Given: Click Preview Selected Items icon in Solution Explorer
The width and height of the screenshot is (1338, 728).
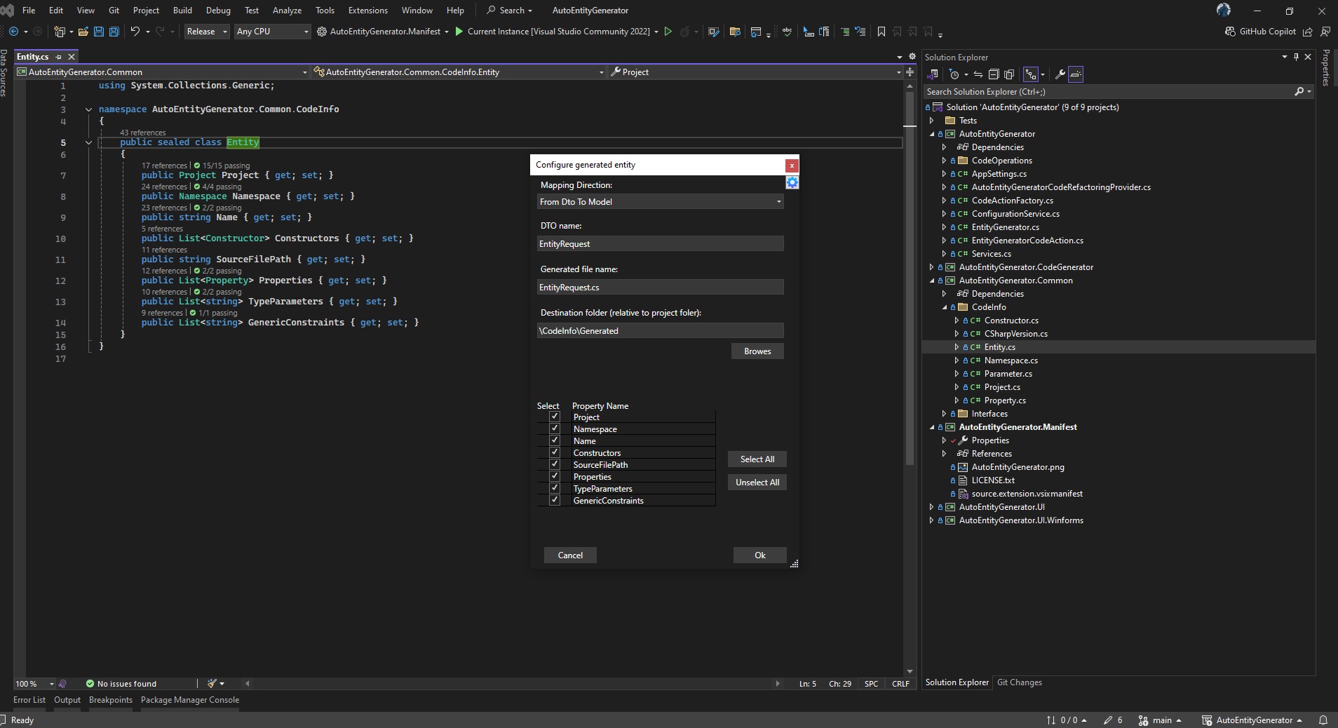Looking at the screenshot, I should point(1076,74).
